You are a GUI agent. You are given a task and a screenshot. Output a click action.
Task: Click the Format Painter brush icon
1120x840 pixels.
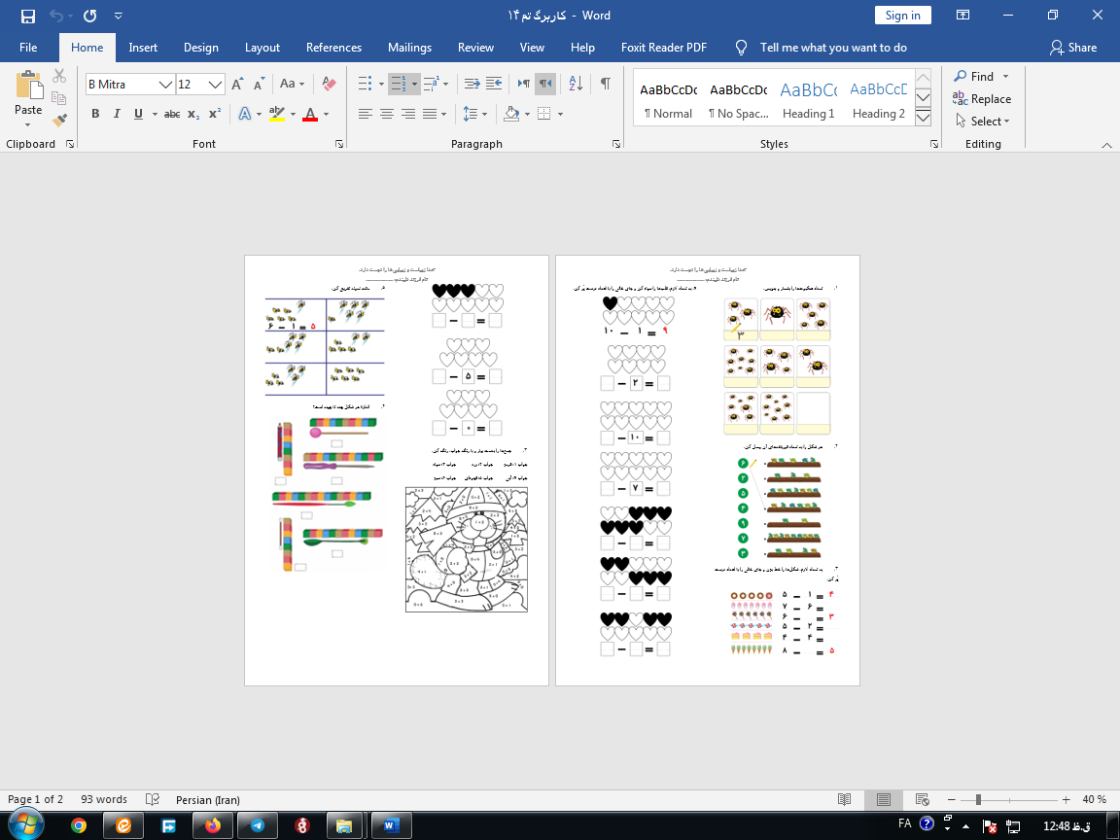pyautogui.click(x=59, y=121)
